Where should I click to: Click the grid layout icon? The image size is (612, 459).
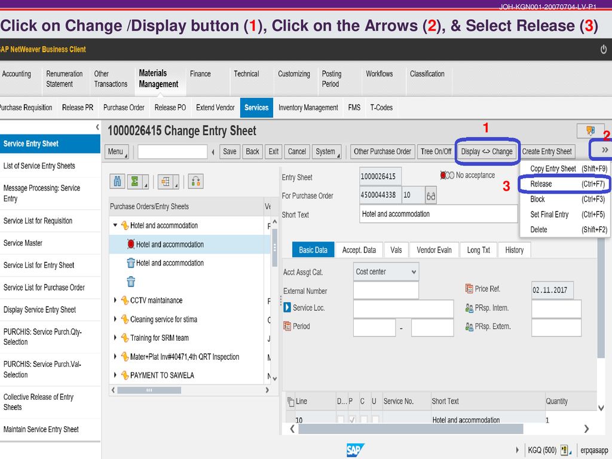click(x=166, y=182)
